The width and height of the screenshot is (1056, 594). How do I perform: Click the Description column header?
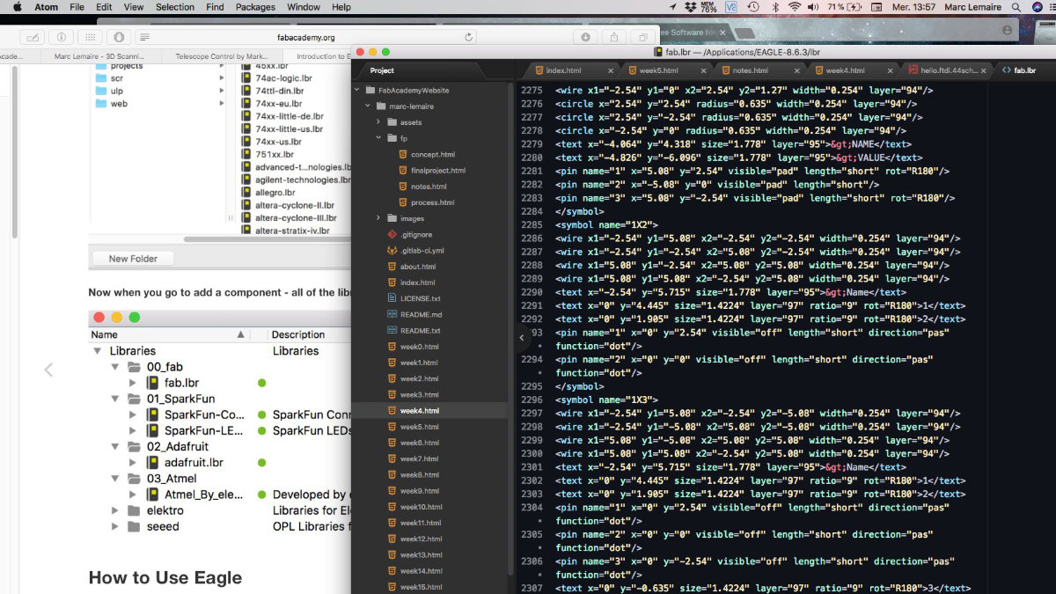point(298,334)
